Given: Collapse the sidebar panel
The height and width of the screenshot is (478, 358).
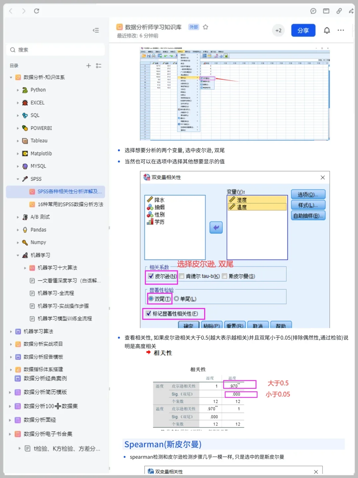Looking at the screenshot, I should click(96, 30).
